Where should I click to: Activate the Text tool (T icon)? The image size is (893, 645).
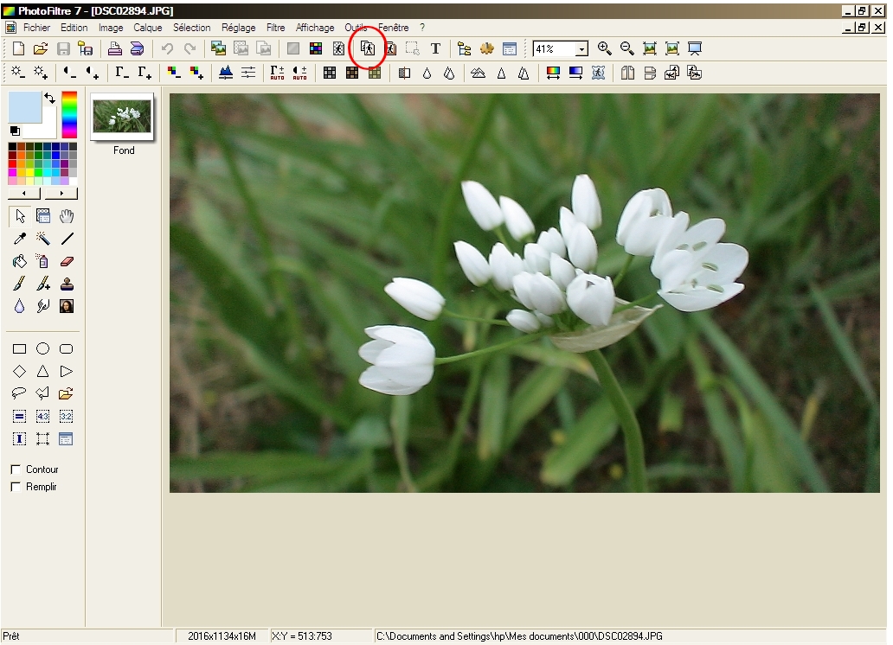point(435,49)
